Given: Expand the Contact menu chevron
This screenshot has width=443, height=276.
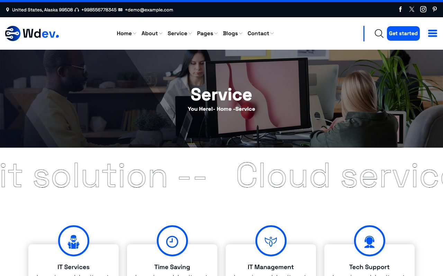Looking at the screenshot, I should click(x=272, y=33).
